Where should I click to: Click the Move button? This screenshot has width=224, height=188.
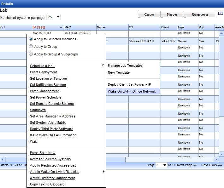coord(172,14)
